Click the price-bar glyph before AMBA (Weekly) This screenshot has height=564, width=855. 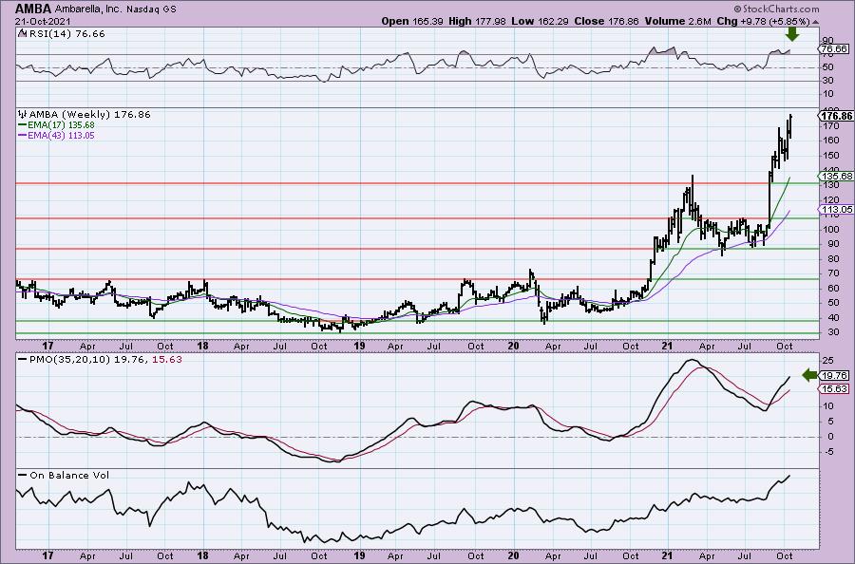click(x=23, y=115)
